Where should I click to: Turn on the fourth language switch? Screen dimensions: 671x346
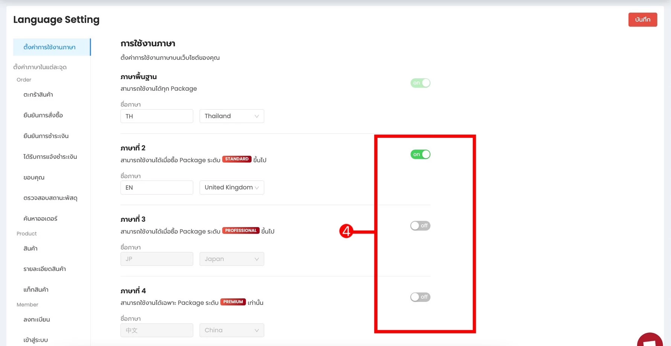[420, 297]
